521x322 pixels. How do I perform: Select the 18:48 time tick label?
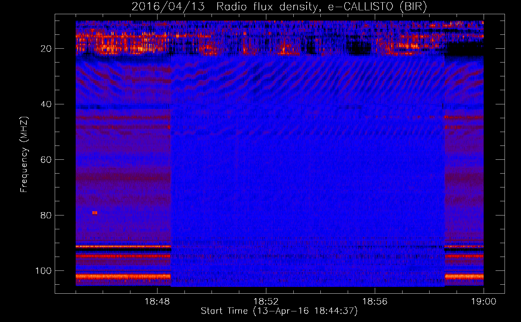(157, 302)
